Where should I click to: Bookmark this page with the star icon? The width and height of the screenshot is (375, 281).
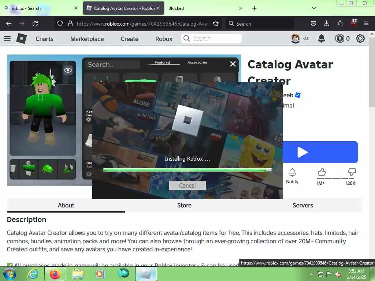tap(216, 24)
